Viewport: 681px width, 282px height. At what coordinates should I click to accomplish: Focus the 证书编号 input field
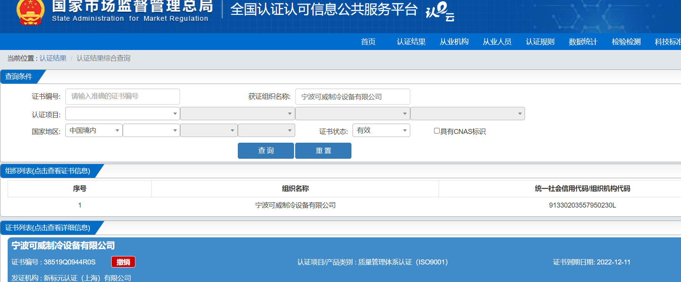[x=123, y=97]
